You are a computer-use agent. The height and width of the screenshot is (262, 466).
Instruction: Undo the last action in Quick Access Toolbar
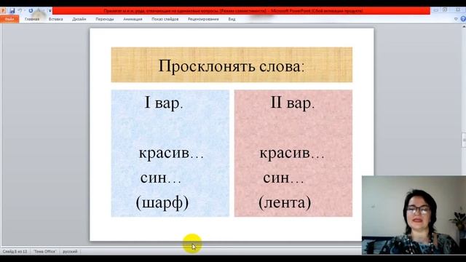click(20, 11)
